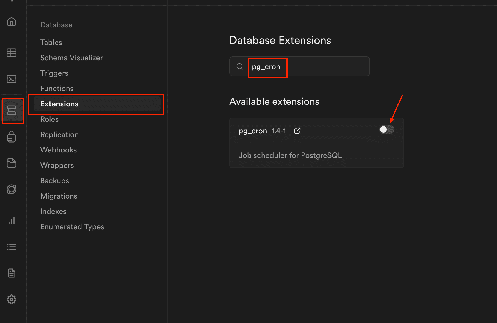The image size is (497, 323).
Task: Click the extensions search field
Action: tap(308, 67)
